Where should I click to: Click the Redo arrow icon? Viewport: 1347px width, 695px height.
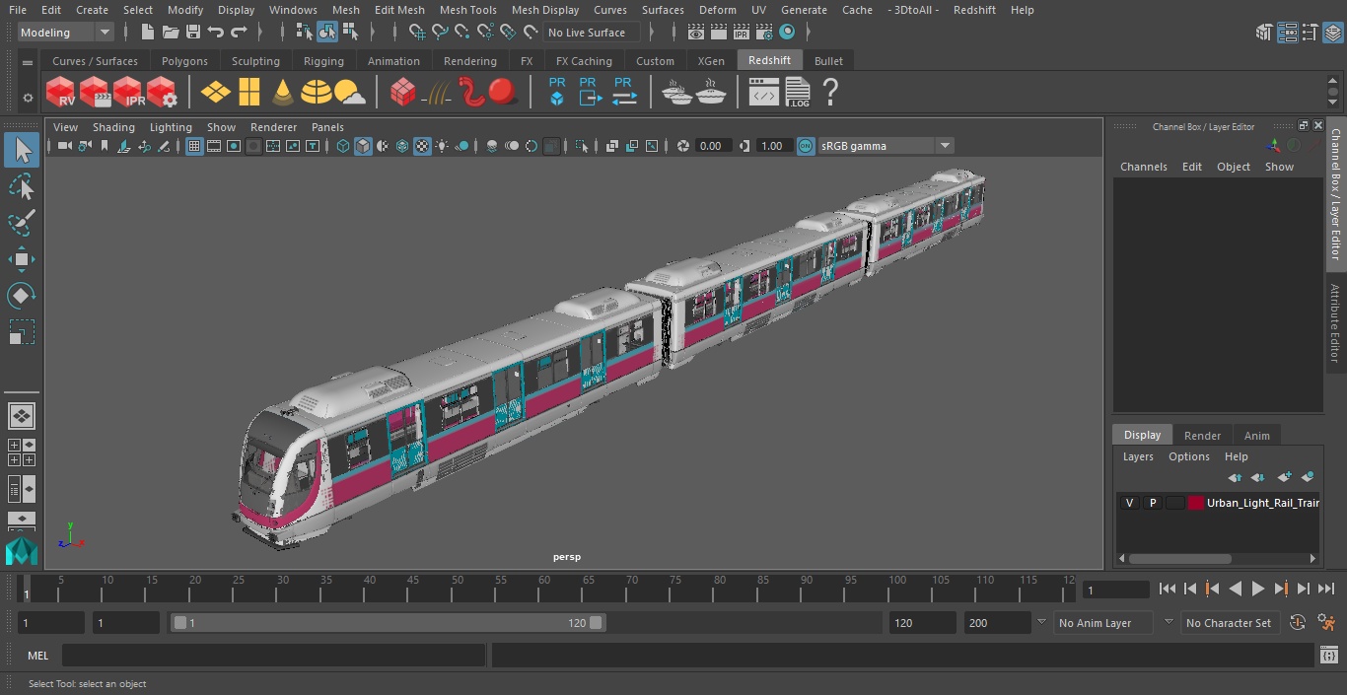tap(239, 33)
